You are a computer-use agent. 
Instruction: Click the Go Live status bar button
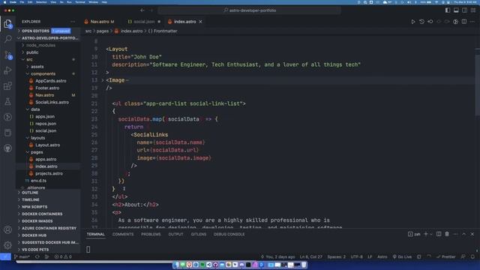pos(402,256)
